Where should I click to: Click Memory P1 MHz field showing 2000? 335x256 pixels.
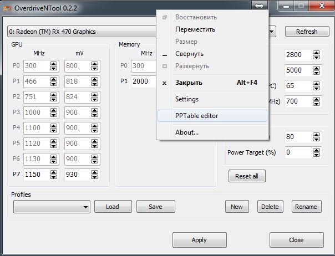click(144, 81)
